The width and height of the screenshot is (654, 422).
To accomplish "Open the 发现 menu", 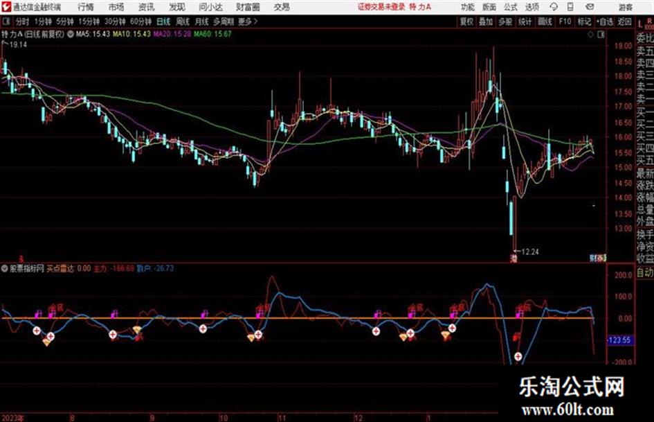I will click(x=177, y=7).
